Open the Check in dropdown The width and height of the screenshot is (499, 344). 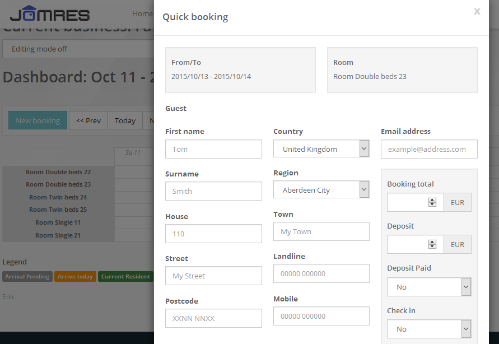click(428, 329)
